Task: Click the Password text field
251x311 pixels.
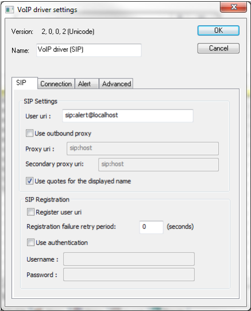Action: pyautogui.click(x=129, y=274)
